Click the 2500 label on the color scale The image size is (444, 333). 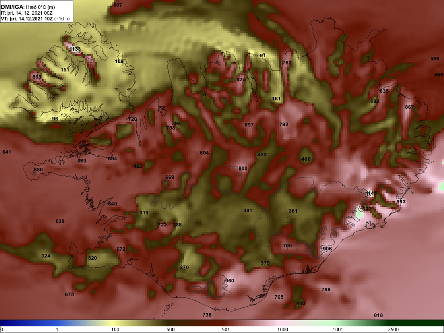(393, 329)
